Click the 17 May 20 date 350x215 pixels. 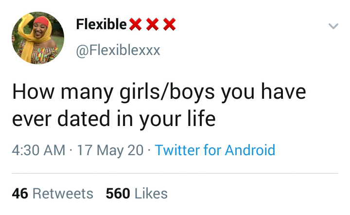tap(110, 150)
